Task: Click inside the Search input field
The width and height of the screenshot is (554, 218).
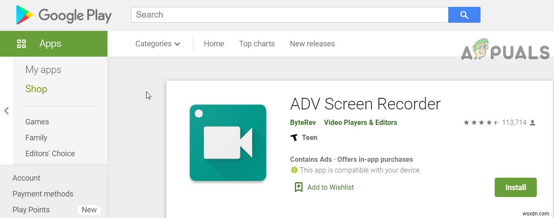Action: tap(290, 15)
